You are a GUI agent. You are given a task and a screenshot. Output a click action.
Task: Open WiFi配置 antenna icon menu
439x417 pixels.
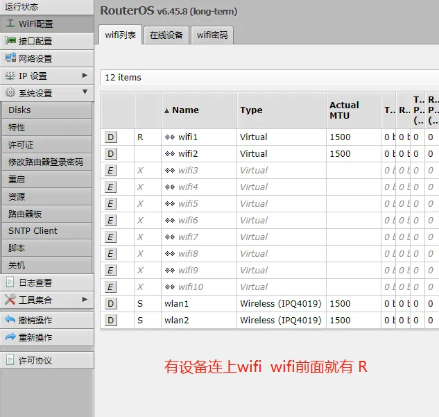pyautogui.click(x=10, y=24)
